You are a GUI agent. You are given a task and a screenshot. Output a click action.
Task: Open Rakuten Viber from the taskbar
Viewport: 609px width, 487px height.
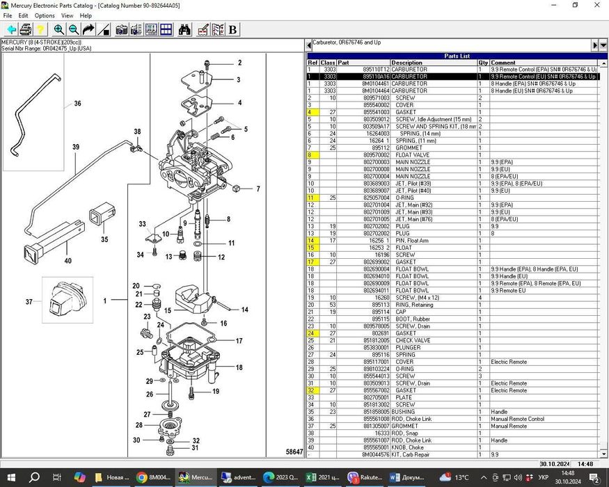[x=365, y=477]
